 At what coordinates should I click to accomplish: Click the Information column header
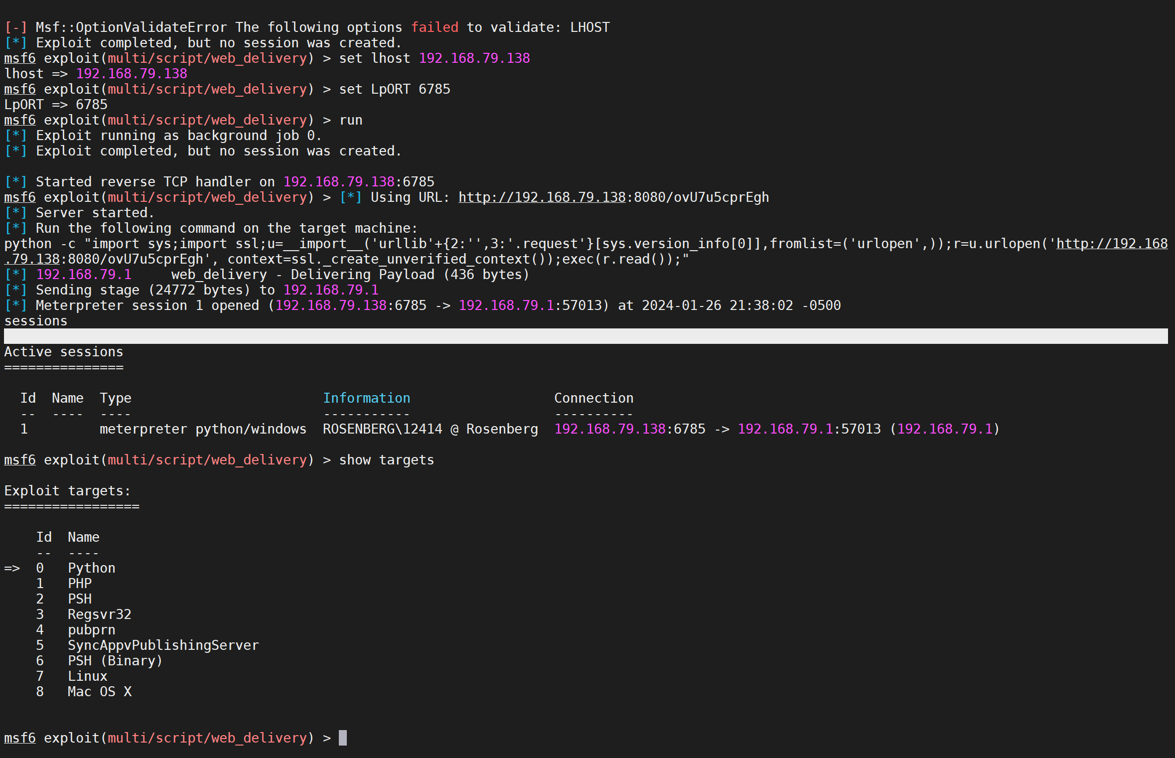point(366,398)
